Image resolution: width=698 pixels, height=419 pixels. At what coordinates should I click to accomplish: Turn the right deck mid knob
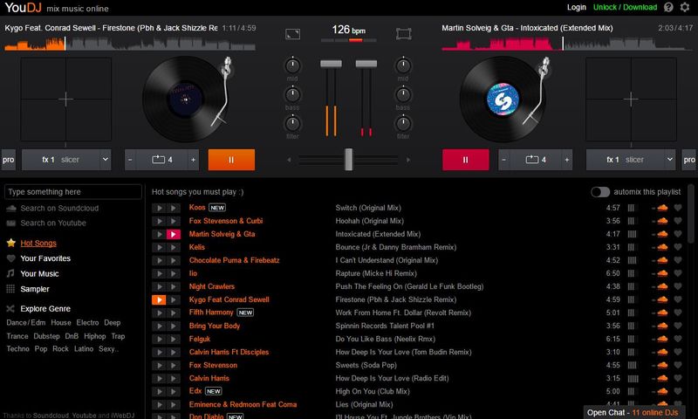[x=403, y=65]
